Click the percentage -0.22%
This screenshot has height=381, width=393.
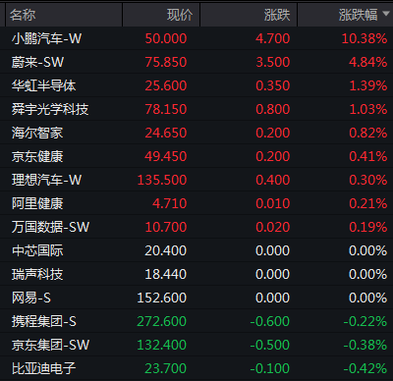365,321
